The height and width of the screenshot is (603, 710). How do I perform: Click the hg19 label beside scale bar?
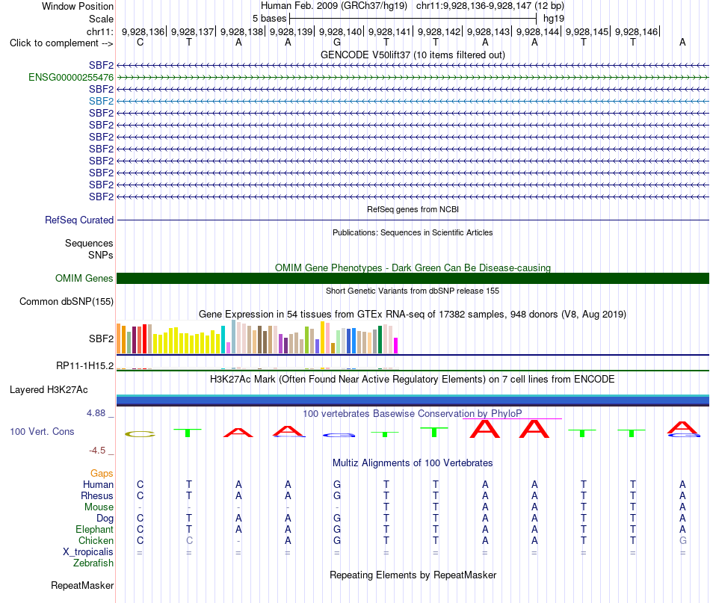(554, 19)
